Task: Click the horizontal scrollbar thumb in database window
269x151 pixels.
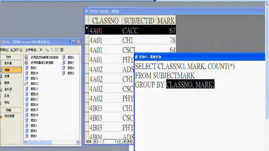Action: click(x=40, y=142)
